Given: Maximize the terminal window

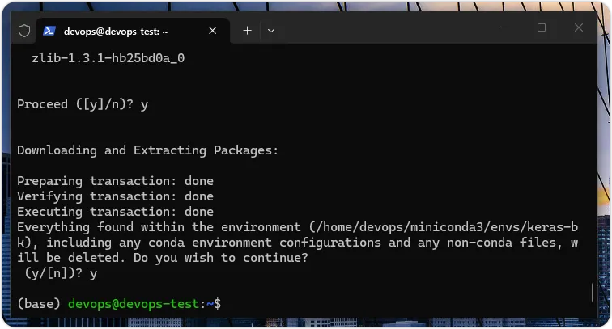Looking at the screenshot, I should tap(542, 27).
